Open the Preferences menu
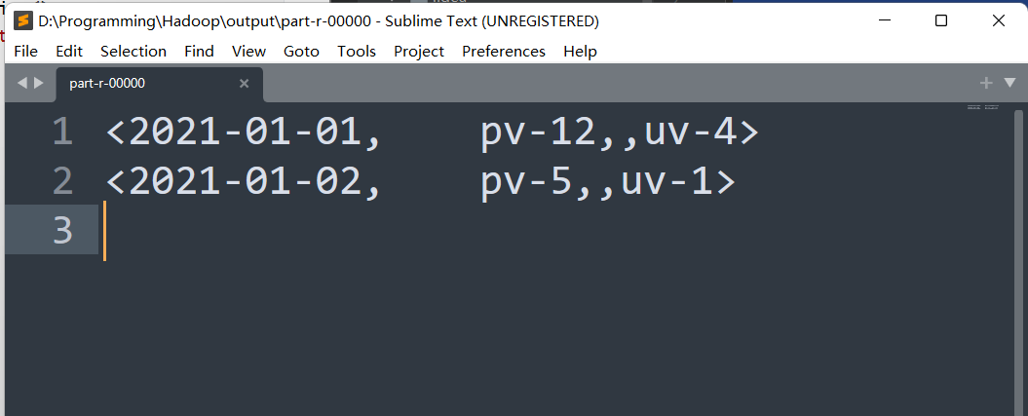The width and height of the screenshot is (1028, 416). (504, 51)
